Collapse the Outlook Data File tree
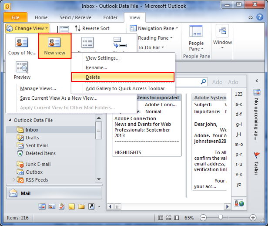The height and width of the screenshot is (226, 268). tap(10, 120)
